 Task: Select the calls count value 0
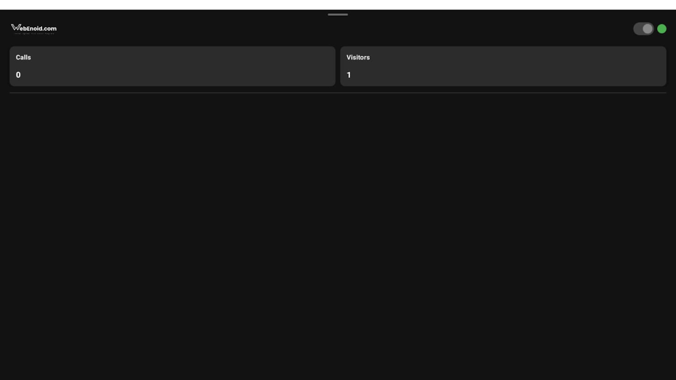(18, 75)
